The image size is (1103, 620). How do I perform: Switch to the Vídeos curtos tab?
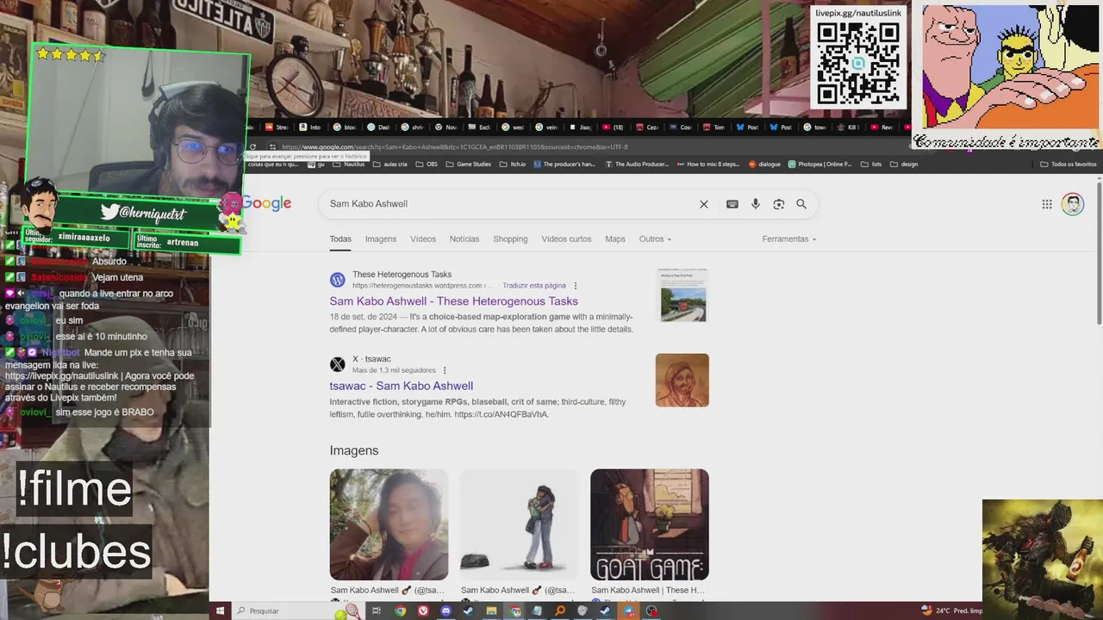[566, 239]
